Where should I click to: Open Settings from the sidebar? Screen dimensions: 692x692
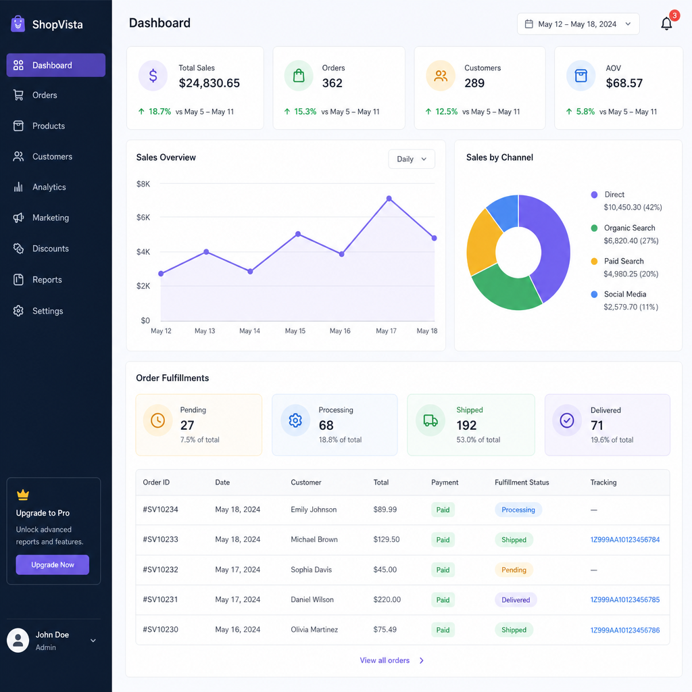[55, 311]
